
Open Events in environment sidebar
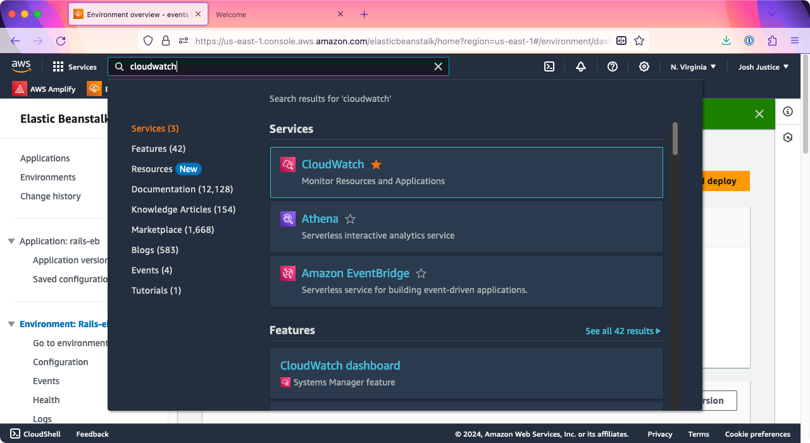pyautogui.click(x=46, y=381)
